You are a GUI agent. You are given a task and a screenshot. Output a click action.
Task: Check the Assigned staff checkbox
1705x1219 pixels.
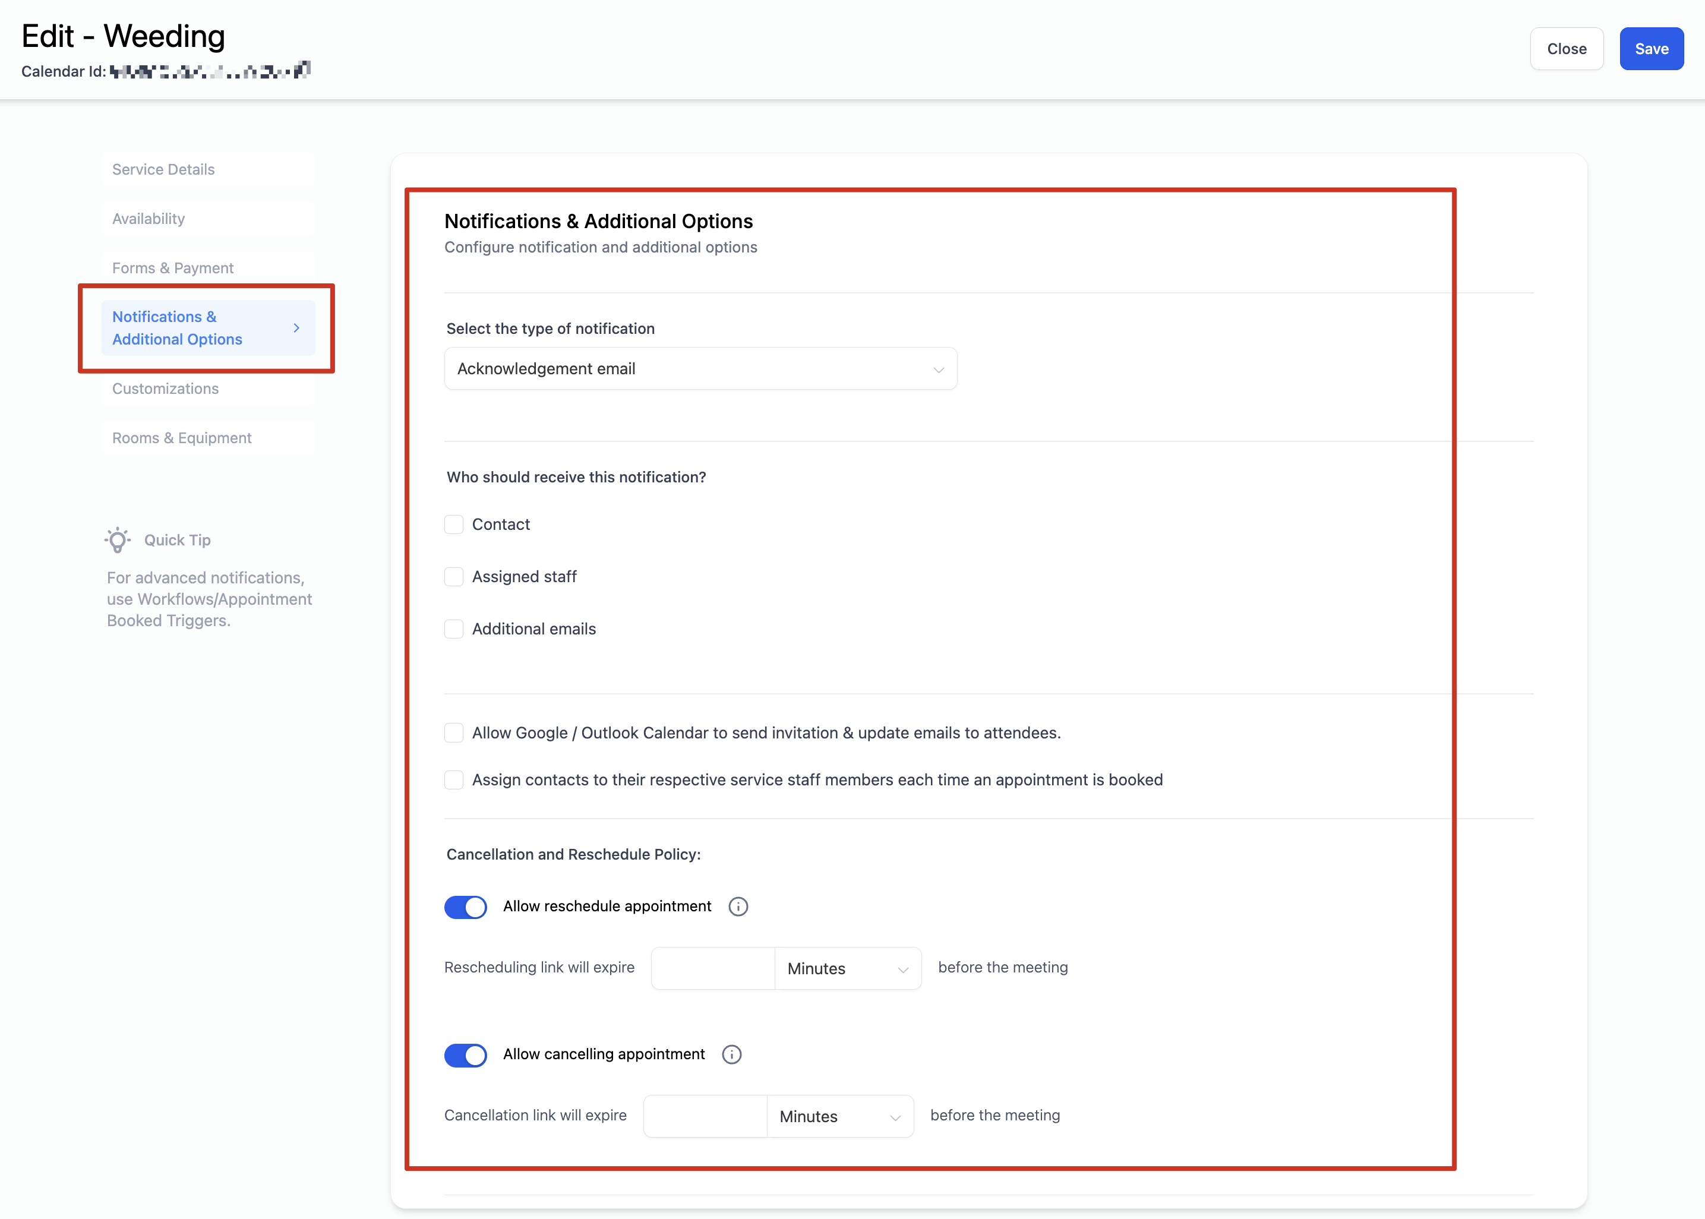(454, 577)
